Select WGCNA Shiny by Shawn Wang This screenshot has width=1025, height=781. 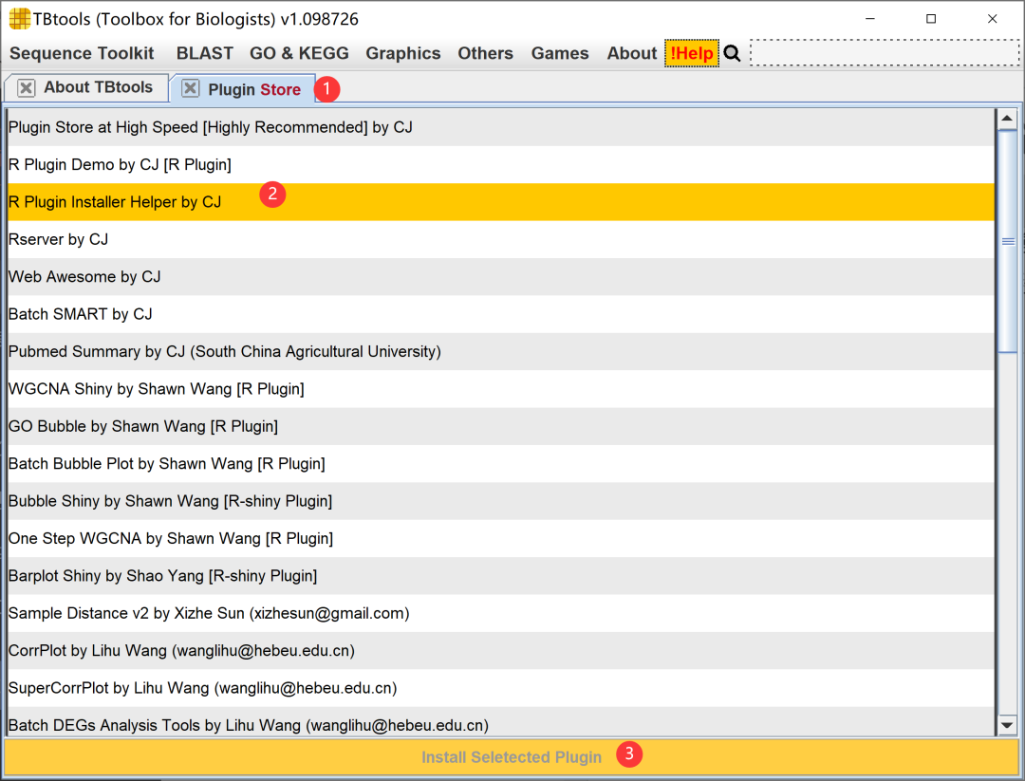click(x=501, y=389)
